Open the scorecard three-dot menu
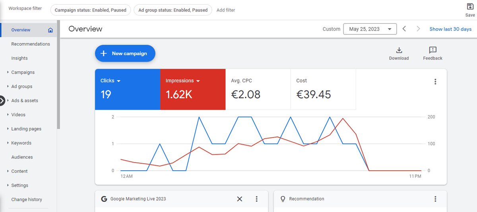The image size is (477, 212). point(435,82)
